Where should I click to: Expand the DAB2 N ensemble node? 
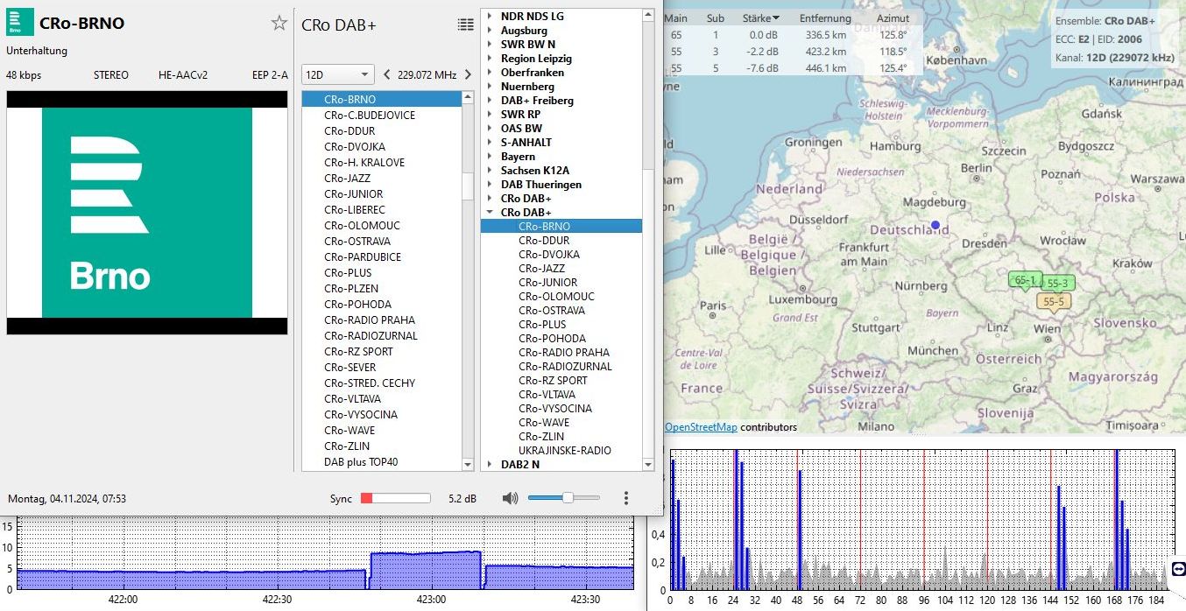coord(489,465)
